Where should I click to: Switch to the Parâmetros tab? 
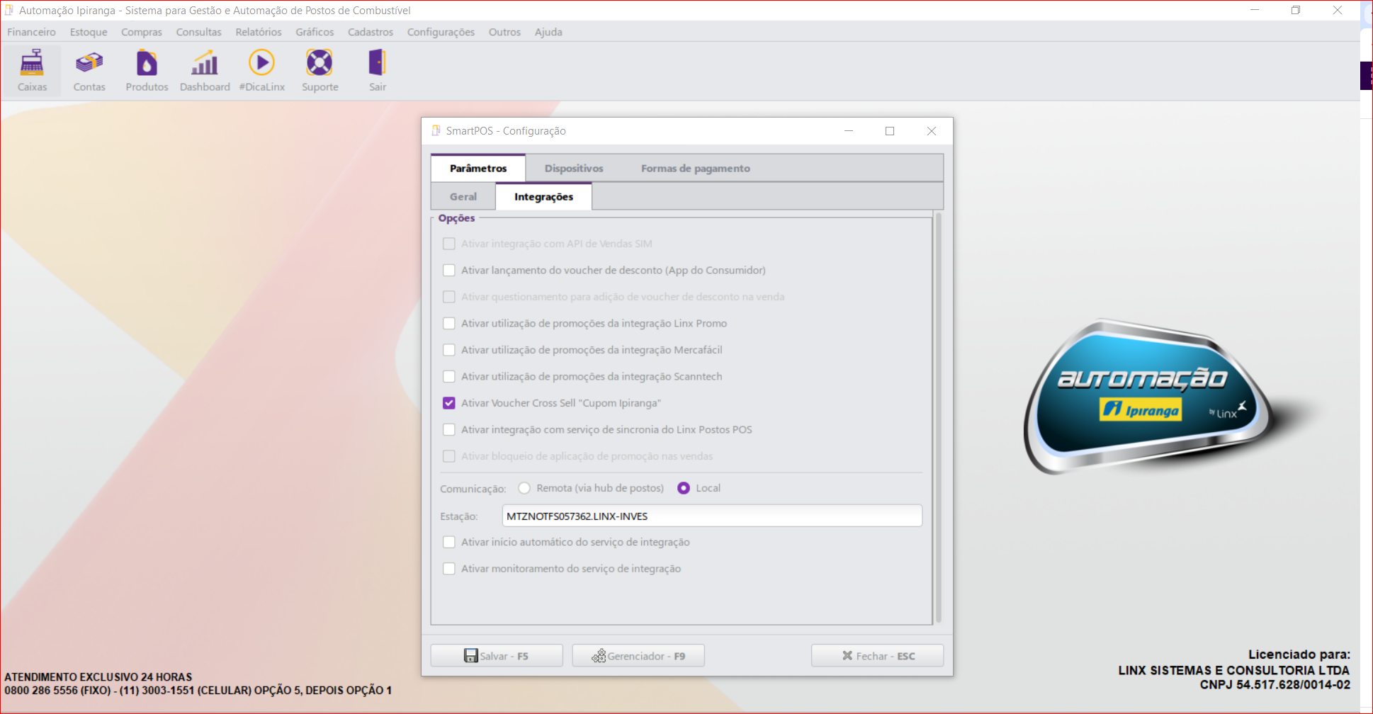[x=478, y=168]
